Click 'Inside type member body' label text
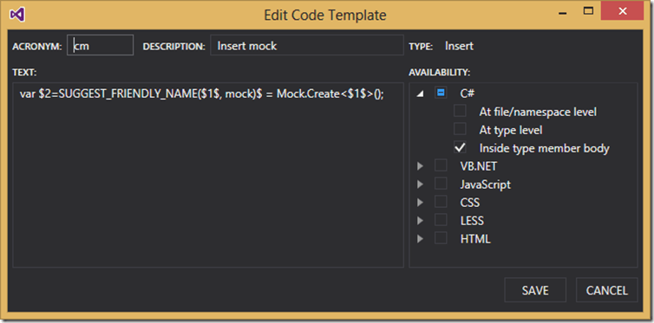Screen dimensions: 654x323 (x=545, y=148)
